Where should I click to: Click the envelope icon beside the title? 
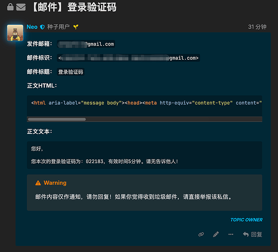[21, 7]
